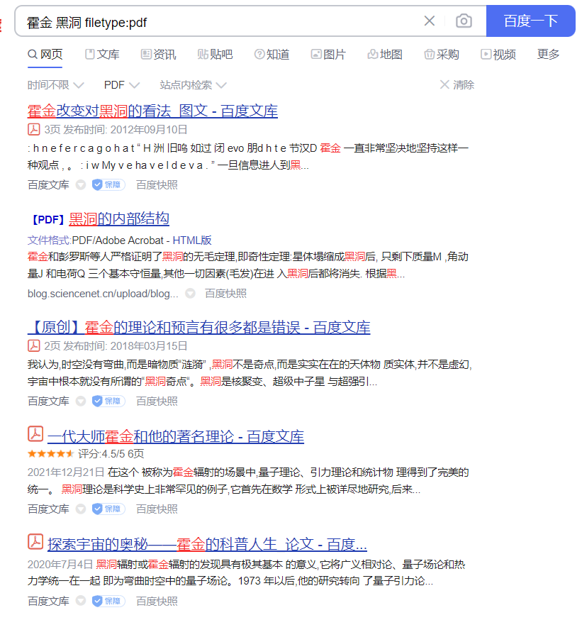The width and height of the screenshot is (582, 620).
Task: Go to the 采购 tab
Action: click(x=442, y=54)
